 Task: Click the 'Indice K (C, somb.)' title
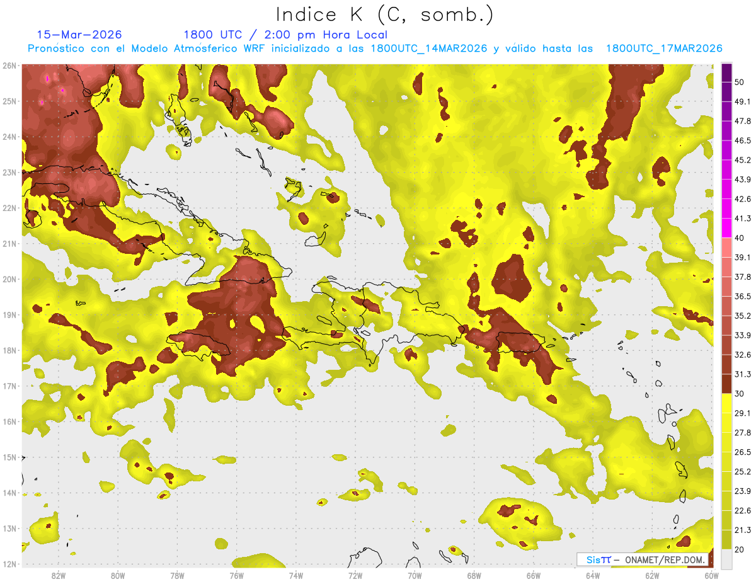click(x=384, y=14)
